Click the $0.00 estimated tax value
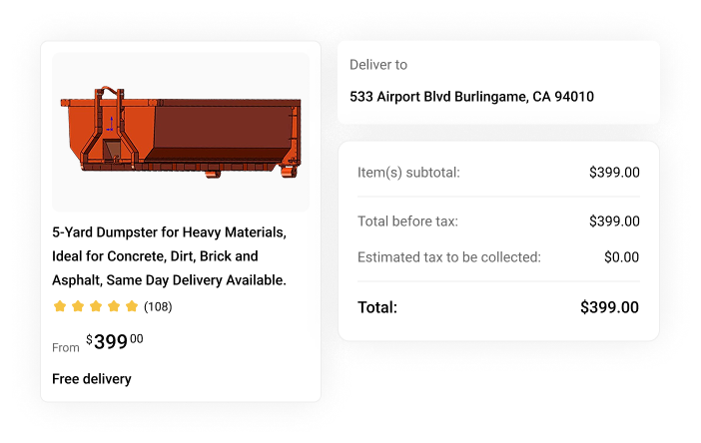The width and height of the screenshot is (701, 443). pyautogui.click(x=621, y=257)
